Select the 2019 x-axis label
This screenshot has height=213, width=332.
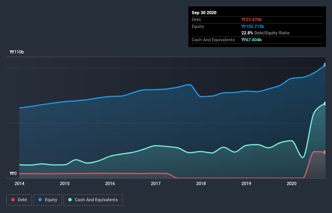coord(246,183)
